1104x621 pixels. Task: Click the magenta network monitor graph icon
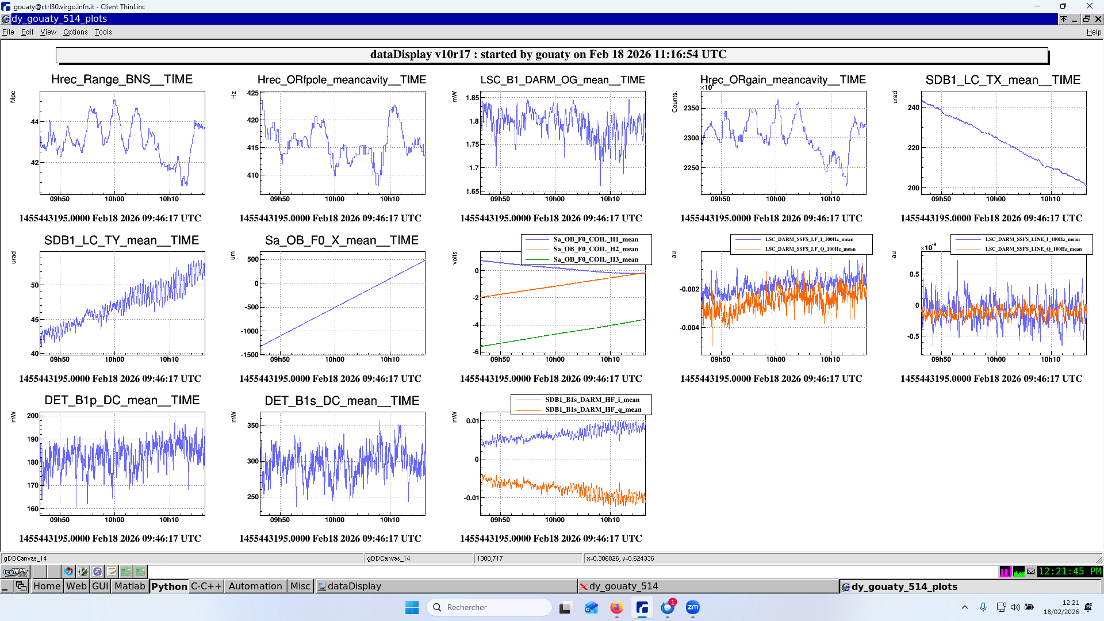1005,572
